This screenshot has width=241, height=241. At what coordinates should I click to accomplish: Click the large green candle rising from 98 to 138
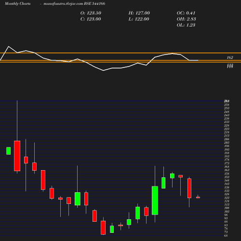coord(155,201)
